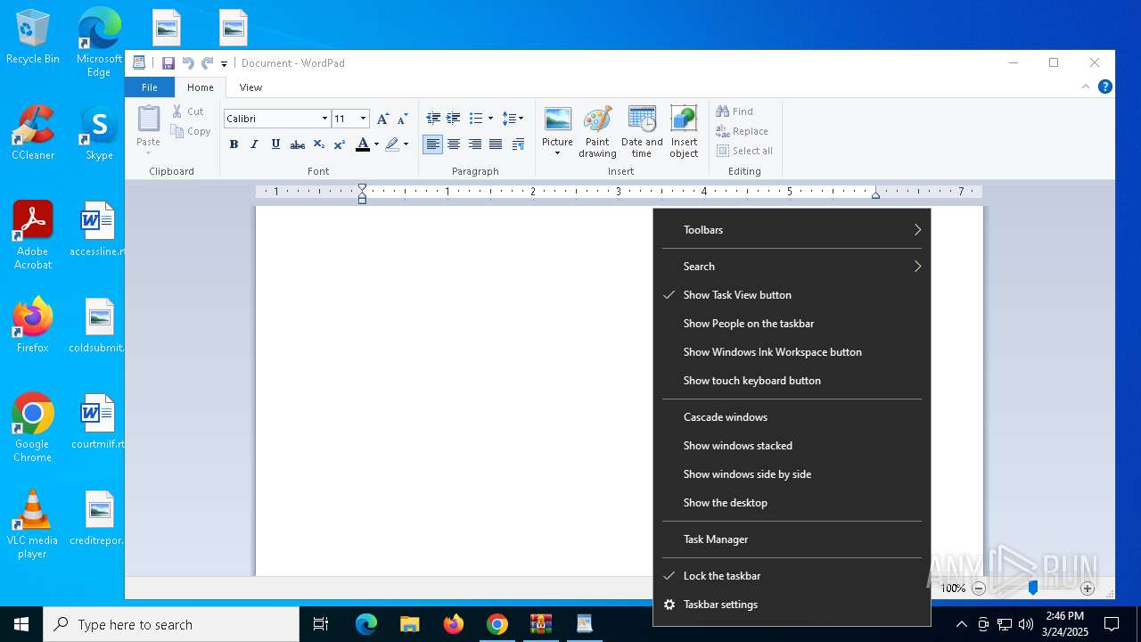This screenshot has height=642, width=1141.
Task: Align text right
Action: coord(474,144)
